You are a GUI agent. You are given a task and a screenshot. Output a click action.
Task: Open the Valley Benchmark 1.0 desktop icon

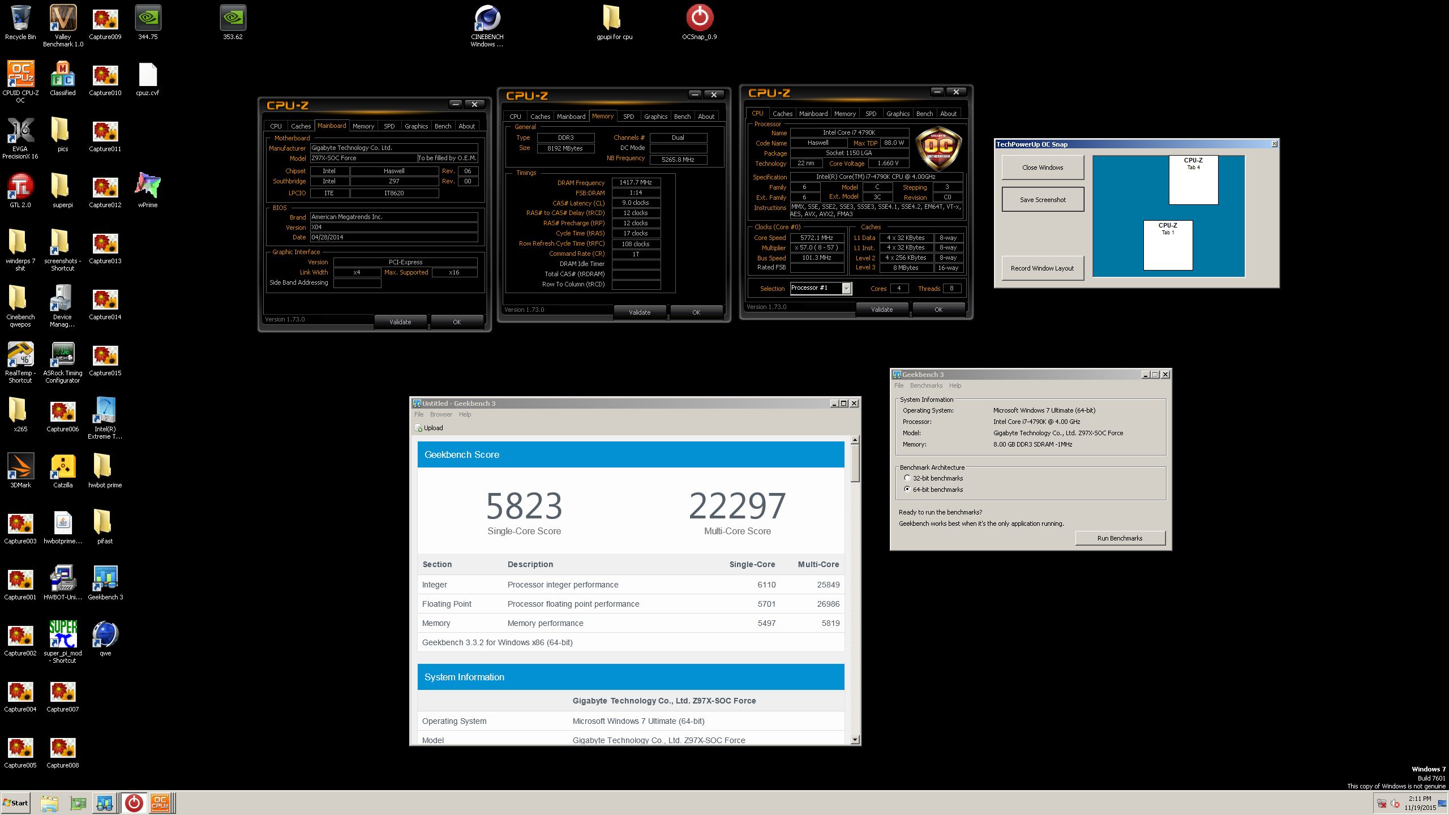pos(63,25)
